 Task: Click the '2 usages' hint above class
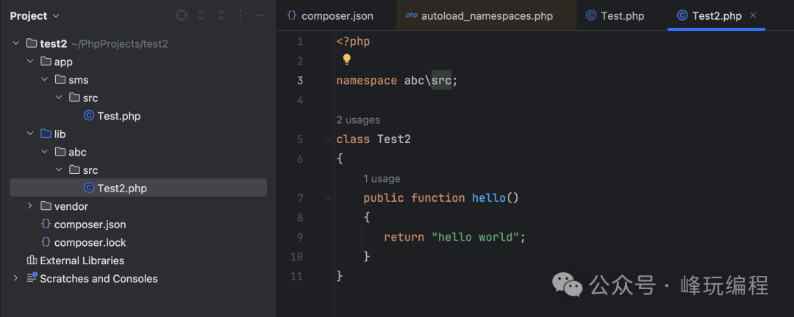click(x=358, y=120)
